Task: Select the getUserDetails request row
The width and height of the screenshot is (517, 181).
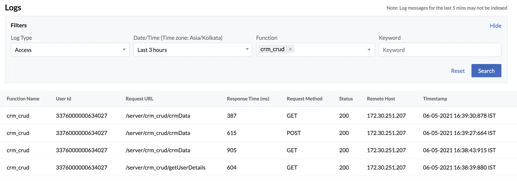Action: point(258,167)
